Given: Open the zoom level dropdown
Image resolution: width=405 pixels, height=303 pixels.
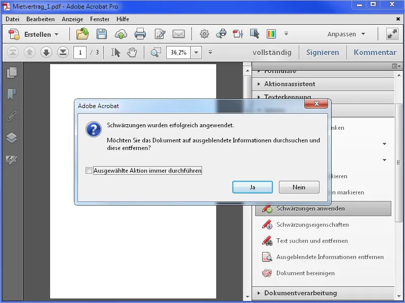Looking at the screenshot, I should point(194,52).
